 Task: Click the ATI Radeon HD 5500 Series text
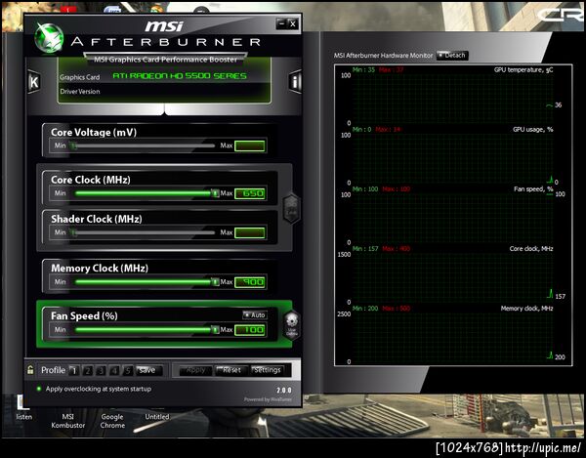180,76
